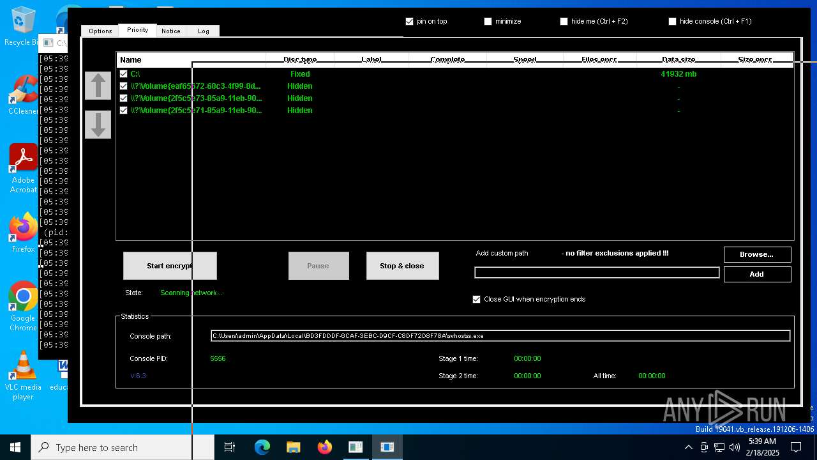The image size is (817, 460).
Task: Open the network icon in system tray
Action: 719,447
